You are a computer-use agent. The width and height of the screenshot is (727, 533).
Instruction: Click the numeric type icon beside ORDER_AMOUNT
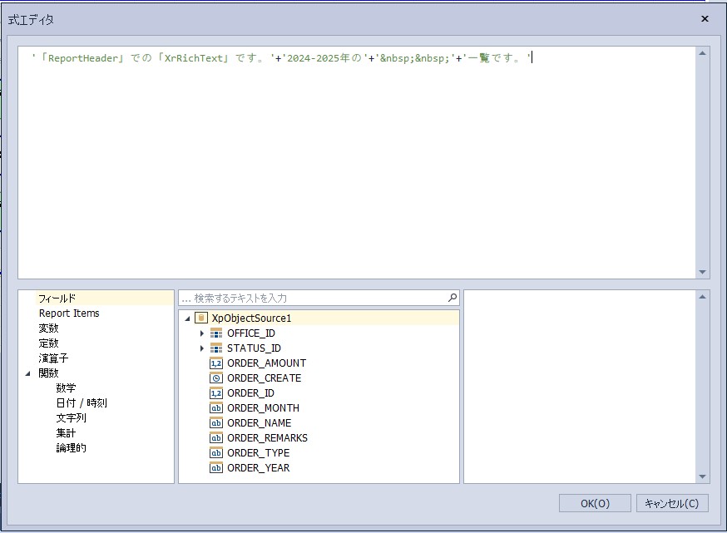[216, 363]
